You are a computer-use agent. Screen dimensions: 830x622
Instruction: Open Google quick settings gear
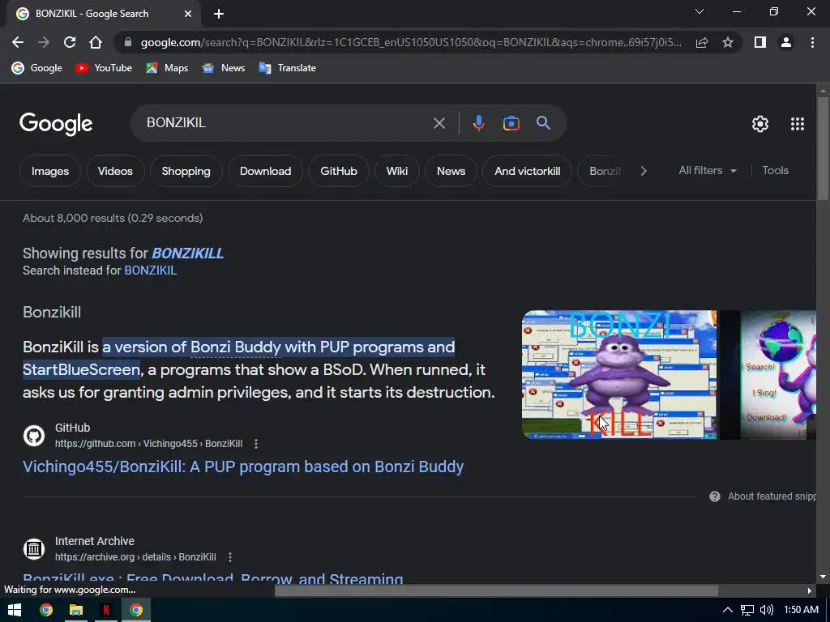point(760,124)
